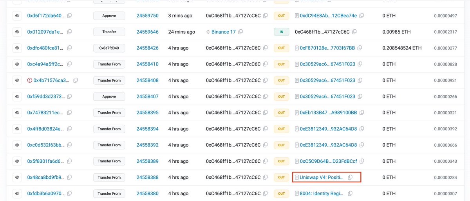Copy 8004: Identity Regi... address
Viewport: 470px width, 201px height.
coord(350,194)
